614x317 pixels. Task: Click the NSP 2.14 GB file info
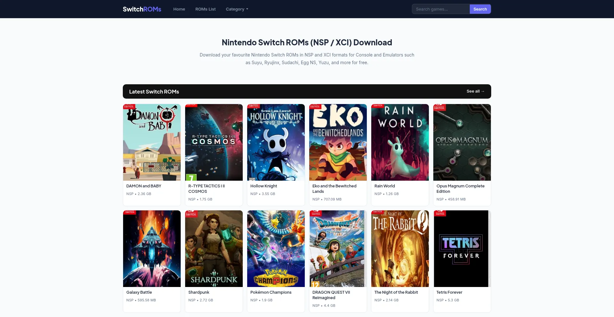coord(387,300)
